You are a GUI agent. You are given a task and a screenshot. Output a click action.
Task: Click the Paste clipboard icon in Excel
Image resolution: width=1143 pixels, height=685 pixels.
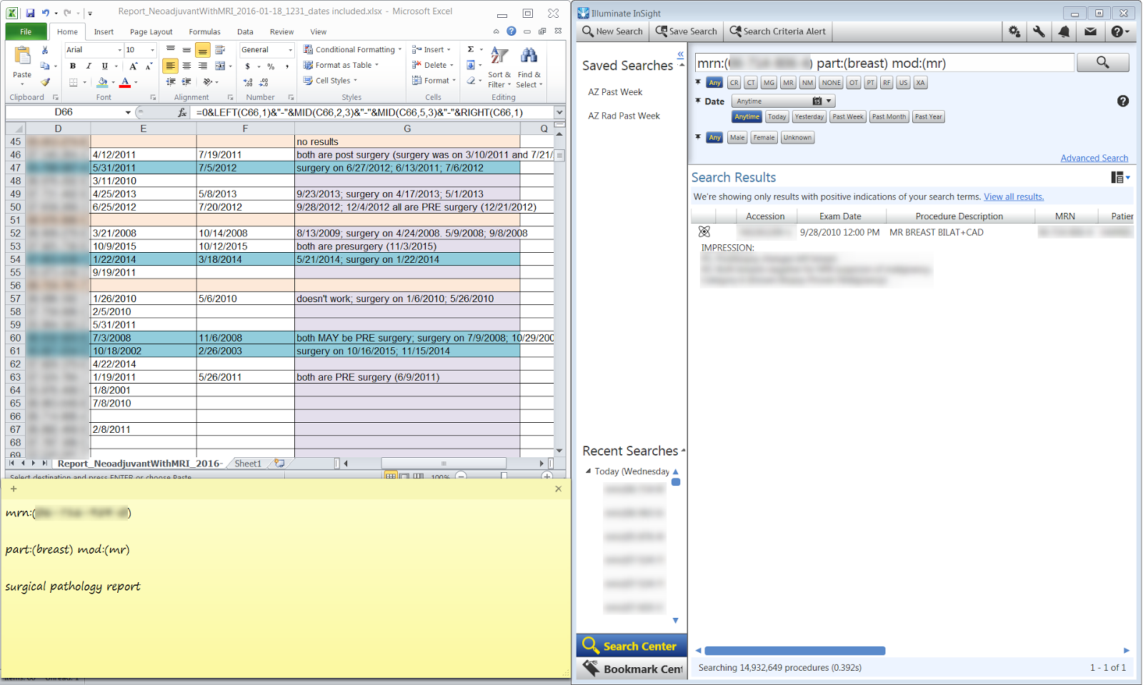[22, 56]
